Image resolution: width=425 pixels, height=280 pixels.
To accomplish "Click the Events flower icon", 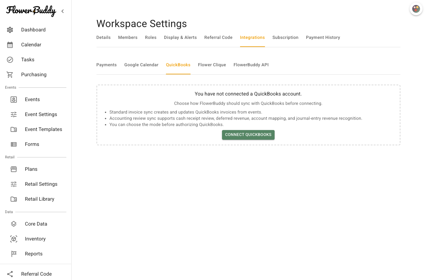I will coord(14,100).
